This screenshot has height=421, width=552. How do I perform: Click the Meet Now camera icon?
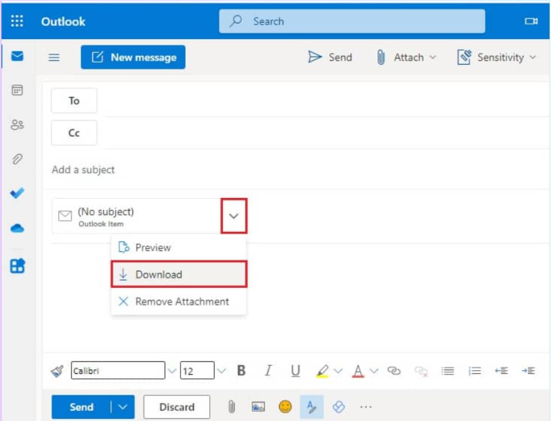coord(531,21)
